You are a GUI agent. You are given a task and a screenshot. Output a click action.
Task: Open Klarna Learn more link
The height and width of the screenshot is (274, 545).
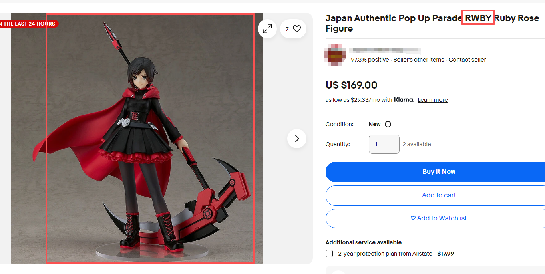pos(433,100)
